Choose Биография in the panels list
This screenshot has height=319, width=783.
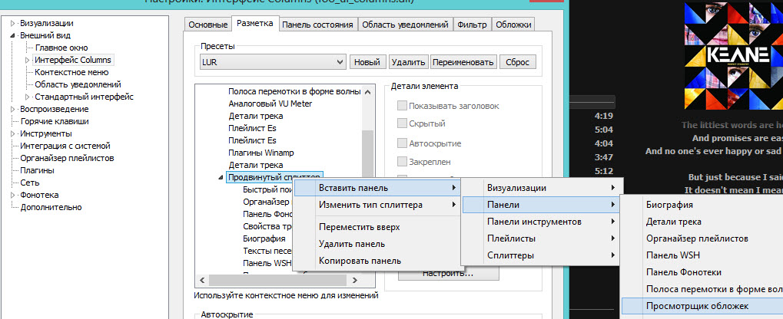669,205
